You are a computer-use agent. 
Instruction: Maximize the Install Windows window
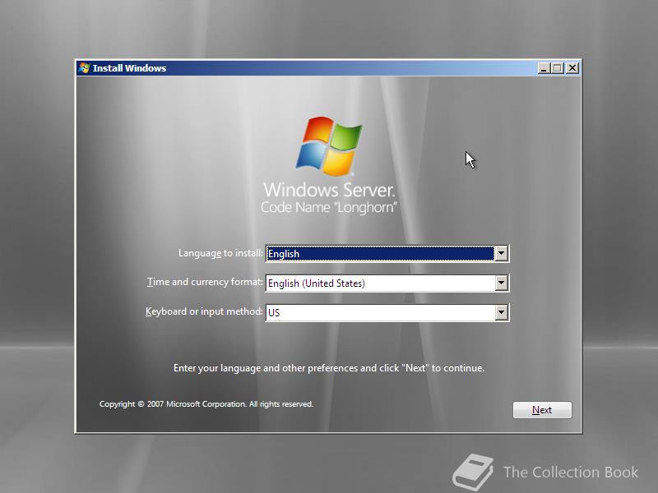557,68
